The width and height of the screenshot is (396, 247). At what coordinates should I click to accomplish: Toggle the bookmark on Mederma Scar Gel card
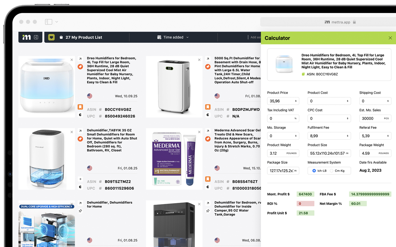[208, 179]
